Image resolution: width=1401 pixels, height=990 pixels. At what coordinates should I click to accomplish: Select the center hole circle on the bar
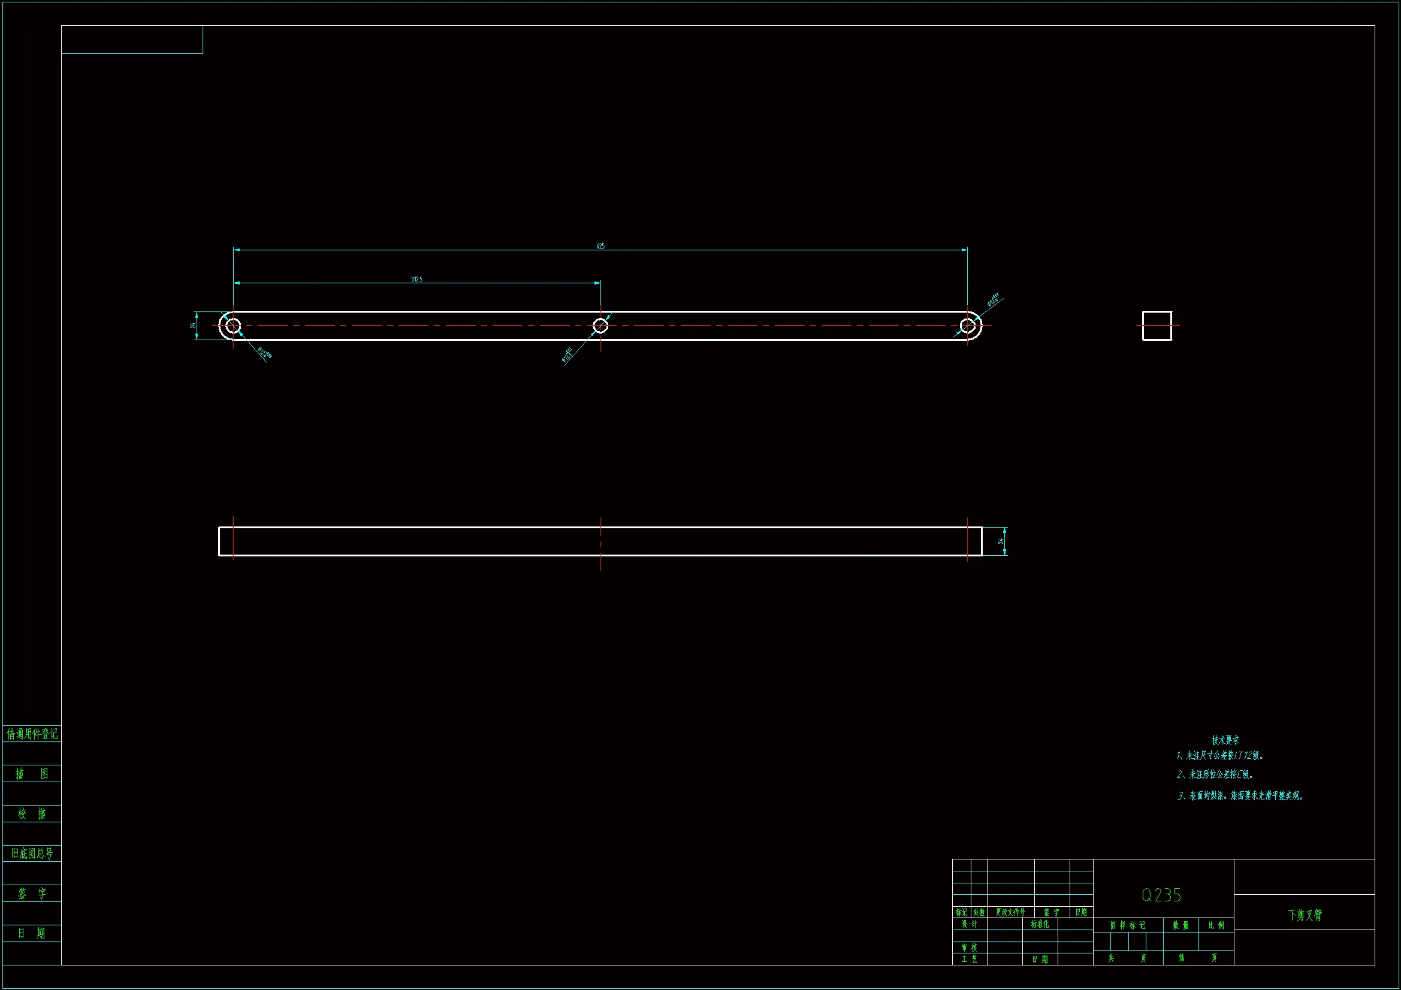(600, 326)
